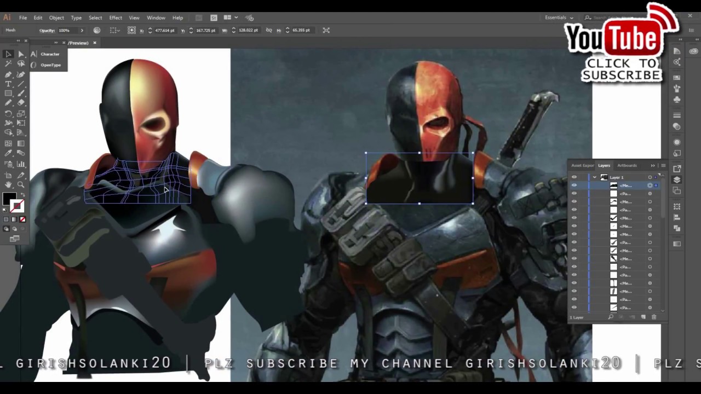
Task: Select the Gradient tool
Action: click(21, 143)
